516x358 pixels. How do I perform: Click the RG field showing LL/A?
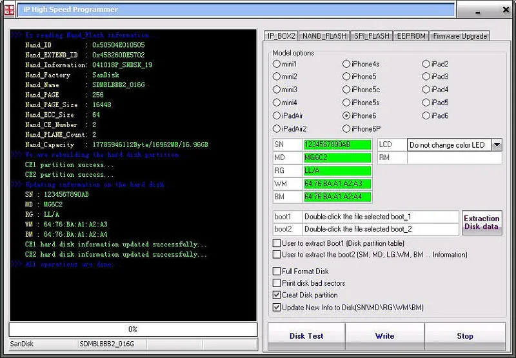(337, 170)
